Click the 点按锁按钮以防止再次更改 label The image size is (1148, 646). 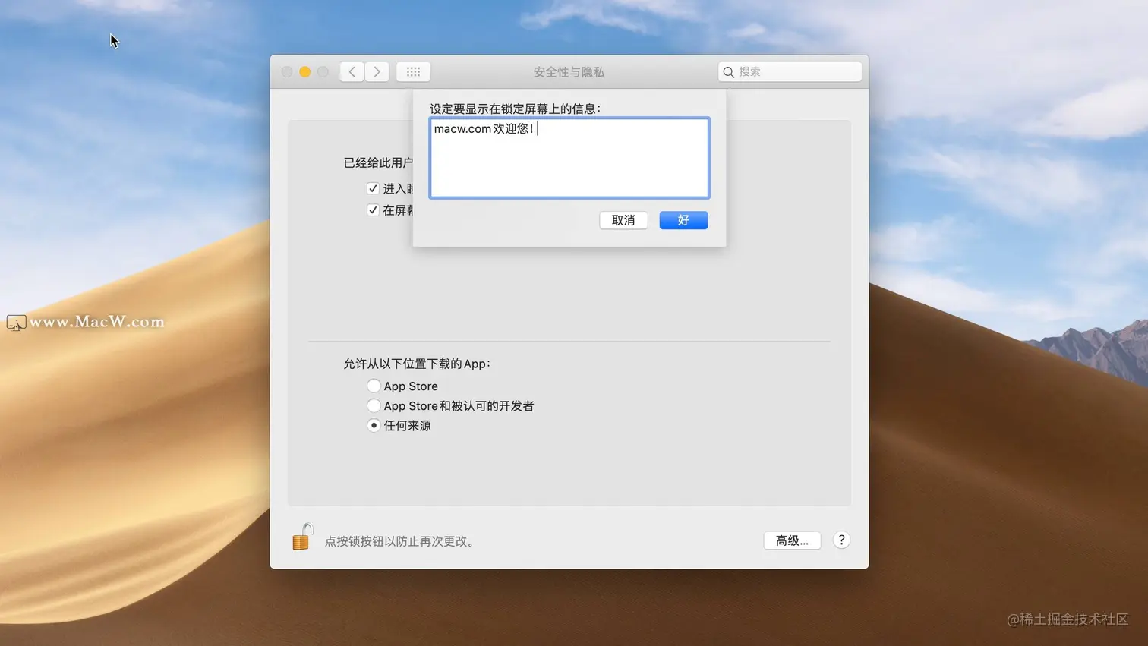coord(400,541)
